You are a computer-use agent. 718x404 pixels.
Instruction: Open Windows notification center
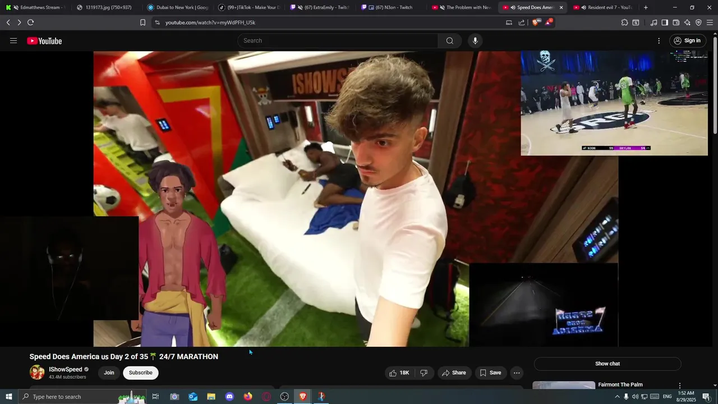pos(706,397)
